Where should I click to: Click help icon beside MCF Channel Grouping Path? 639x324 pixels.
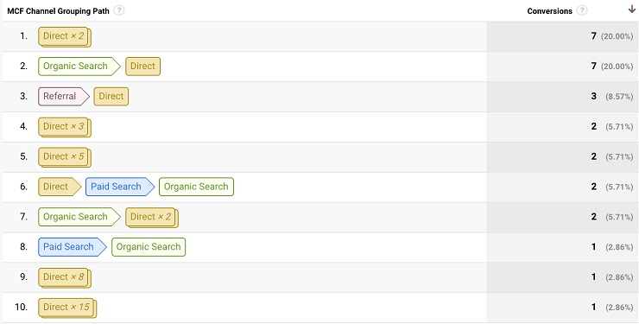pos(119,10)
